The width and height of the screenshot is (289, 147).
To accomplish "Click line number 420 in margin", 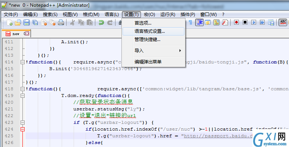I will tap(9, 103).
